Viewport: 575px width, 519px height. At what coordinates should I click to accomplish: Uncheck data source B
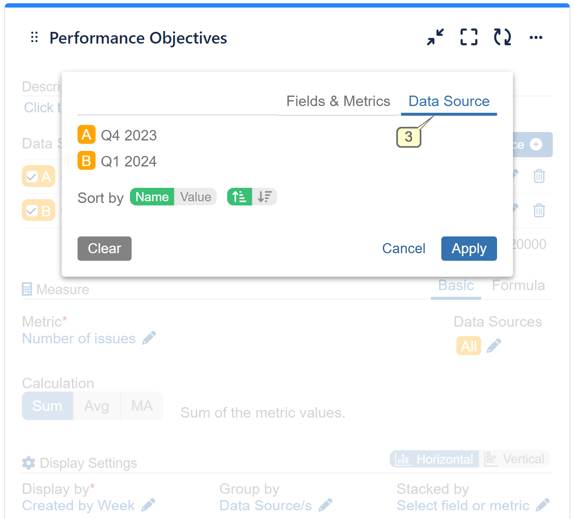[32, 210]
